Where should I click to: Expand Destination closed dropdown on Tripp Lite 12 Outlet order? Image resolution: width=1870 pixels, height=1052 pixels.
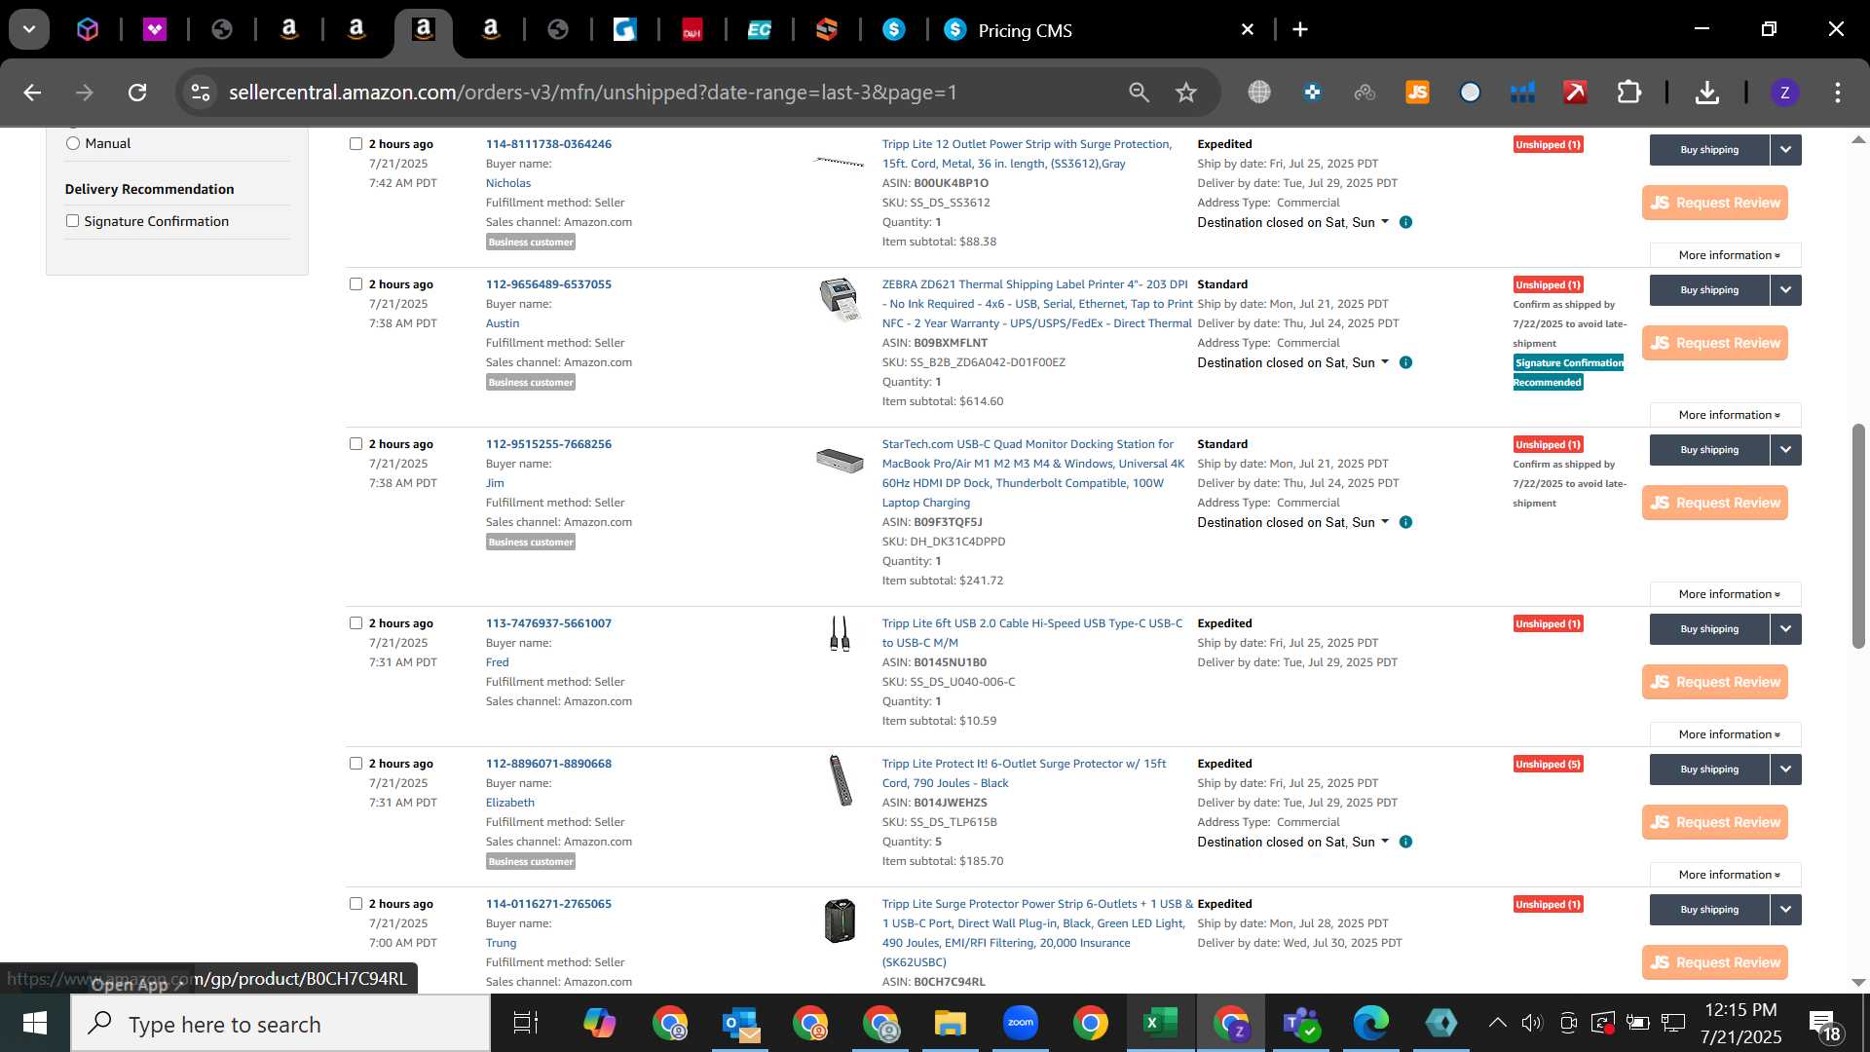click(x=1292, y=222)
